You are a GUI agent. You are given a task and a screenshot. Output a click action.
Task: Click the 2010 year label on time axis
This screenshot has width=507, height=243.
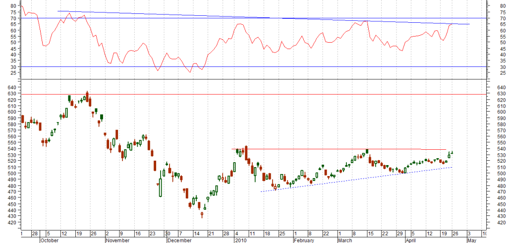tap(240, 241)
